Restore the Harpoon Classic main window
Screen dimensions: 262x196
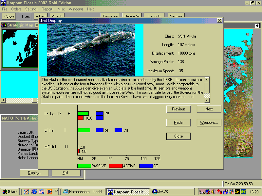252,3
